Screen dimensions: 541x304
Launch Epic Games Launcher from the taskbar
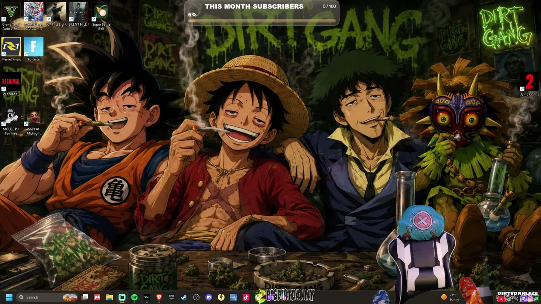click(172, 297)
